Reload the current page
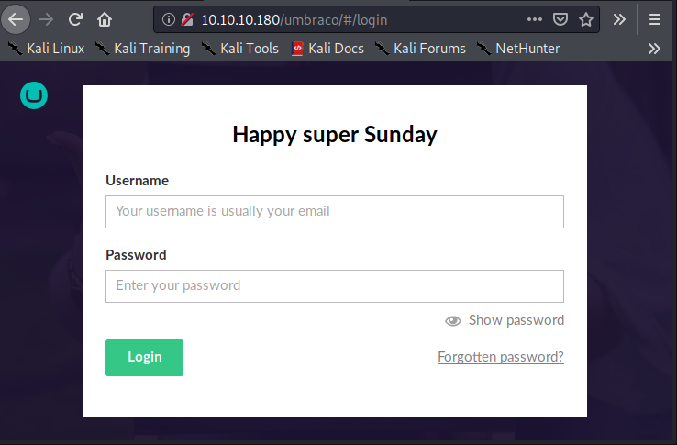Screen dimensions: 677x445 (x=76, y=18)
